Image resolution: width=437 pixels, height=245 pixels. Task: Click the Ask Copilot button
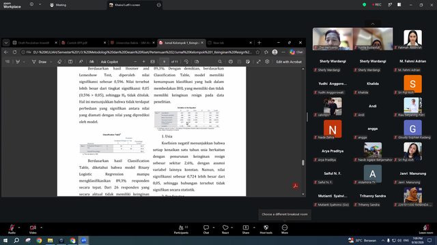[109, 62]
